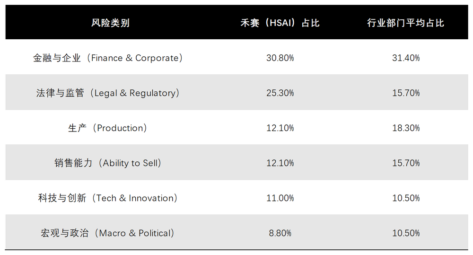Select the 法律与监管 (Legal & Regulatory) cell
This screenshot has height=255, width=473.
click(x=108, y=93)
